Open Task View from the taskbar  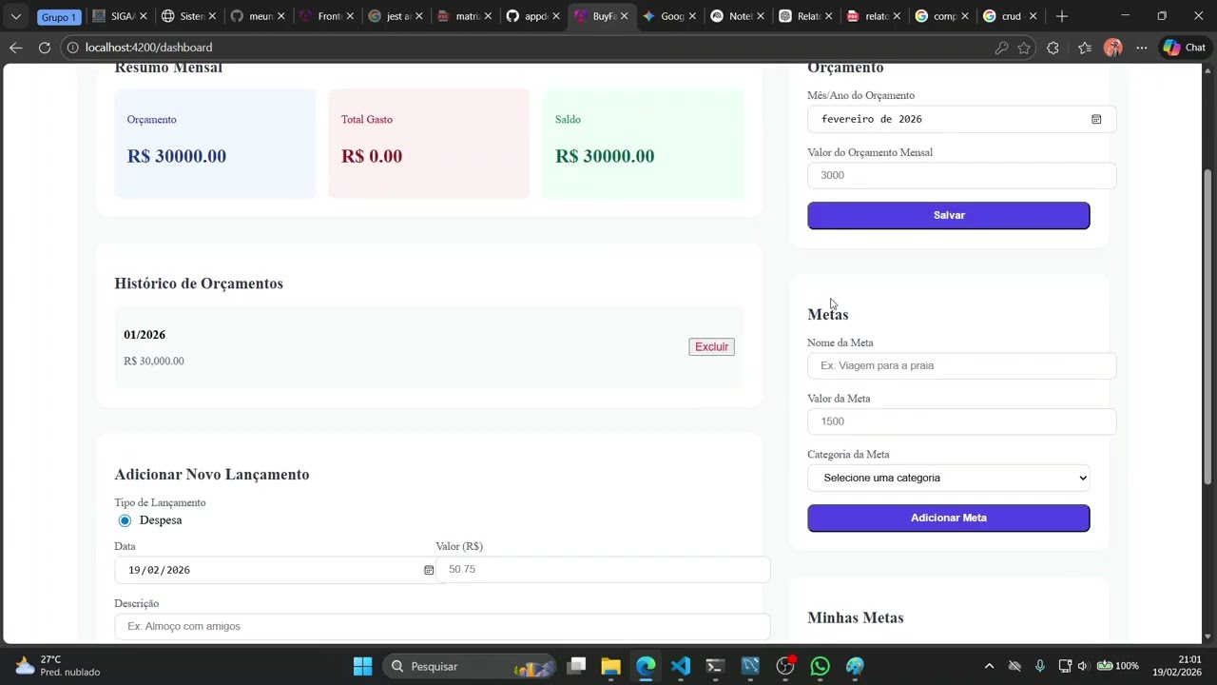[x=576, y=666]
